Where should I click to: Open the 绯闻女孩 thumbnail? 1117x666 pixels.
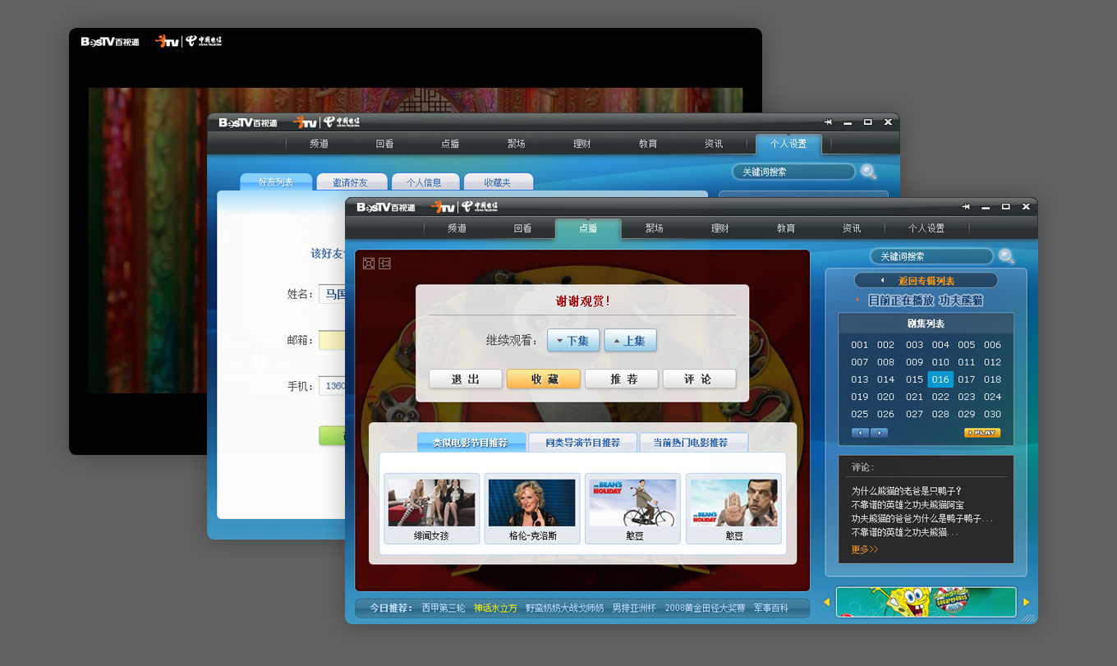coord(431,509)
